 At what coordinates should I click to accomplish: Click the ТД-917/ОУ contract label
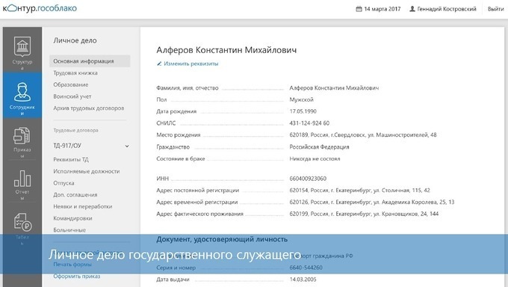click(67, 146)
